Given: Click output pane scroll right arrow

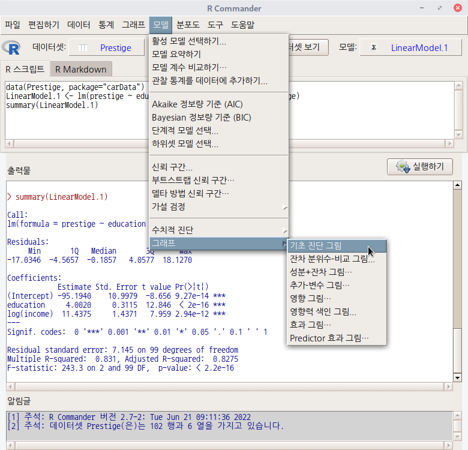Looking at the screenshot, I should (448, 387).
